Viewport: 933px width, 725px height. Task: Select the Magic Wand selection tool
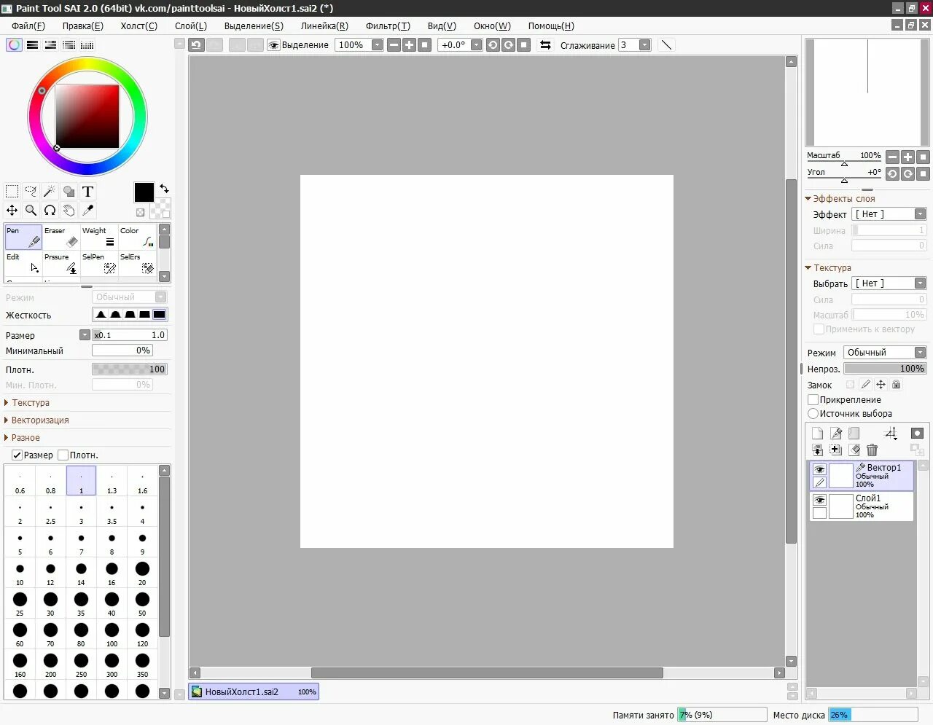[x=50, y=191]
